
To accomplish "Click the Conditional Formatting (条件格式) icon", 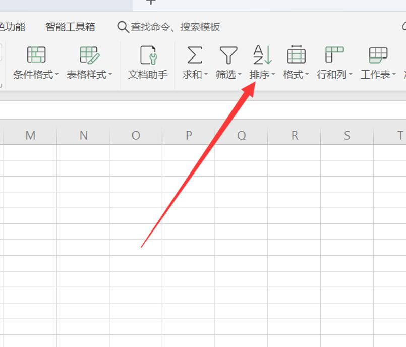I will point(36,54).
